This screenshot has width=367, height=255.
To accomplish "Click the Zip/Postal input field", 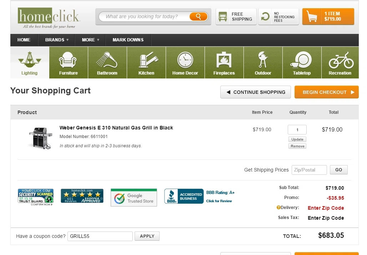I will [309, 170].
